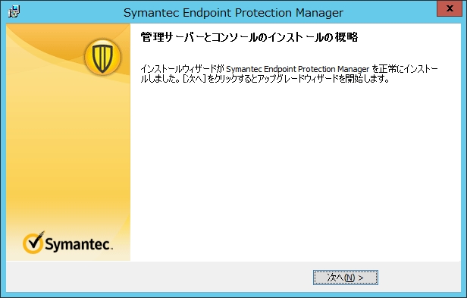Click the yellow shield logo icon

(x=103, y=57)
